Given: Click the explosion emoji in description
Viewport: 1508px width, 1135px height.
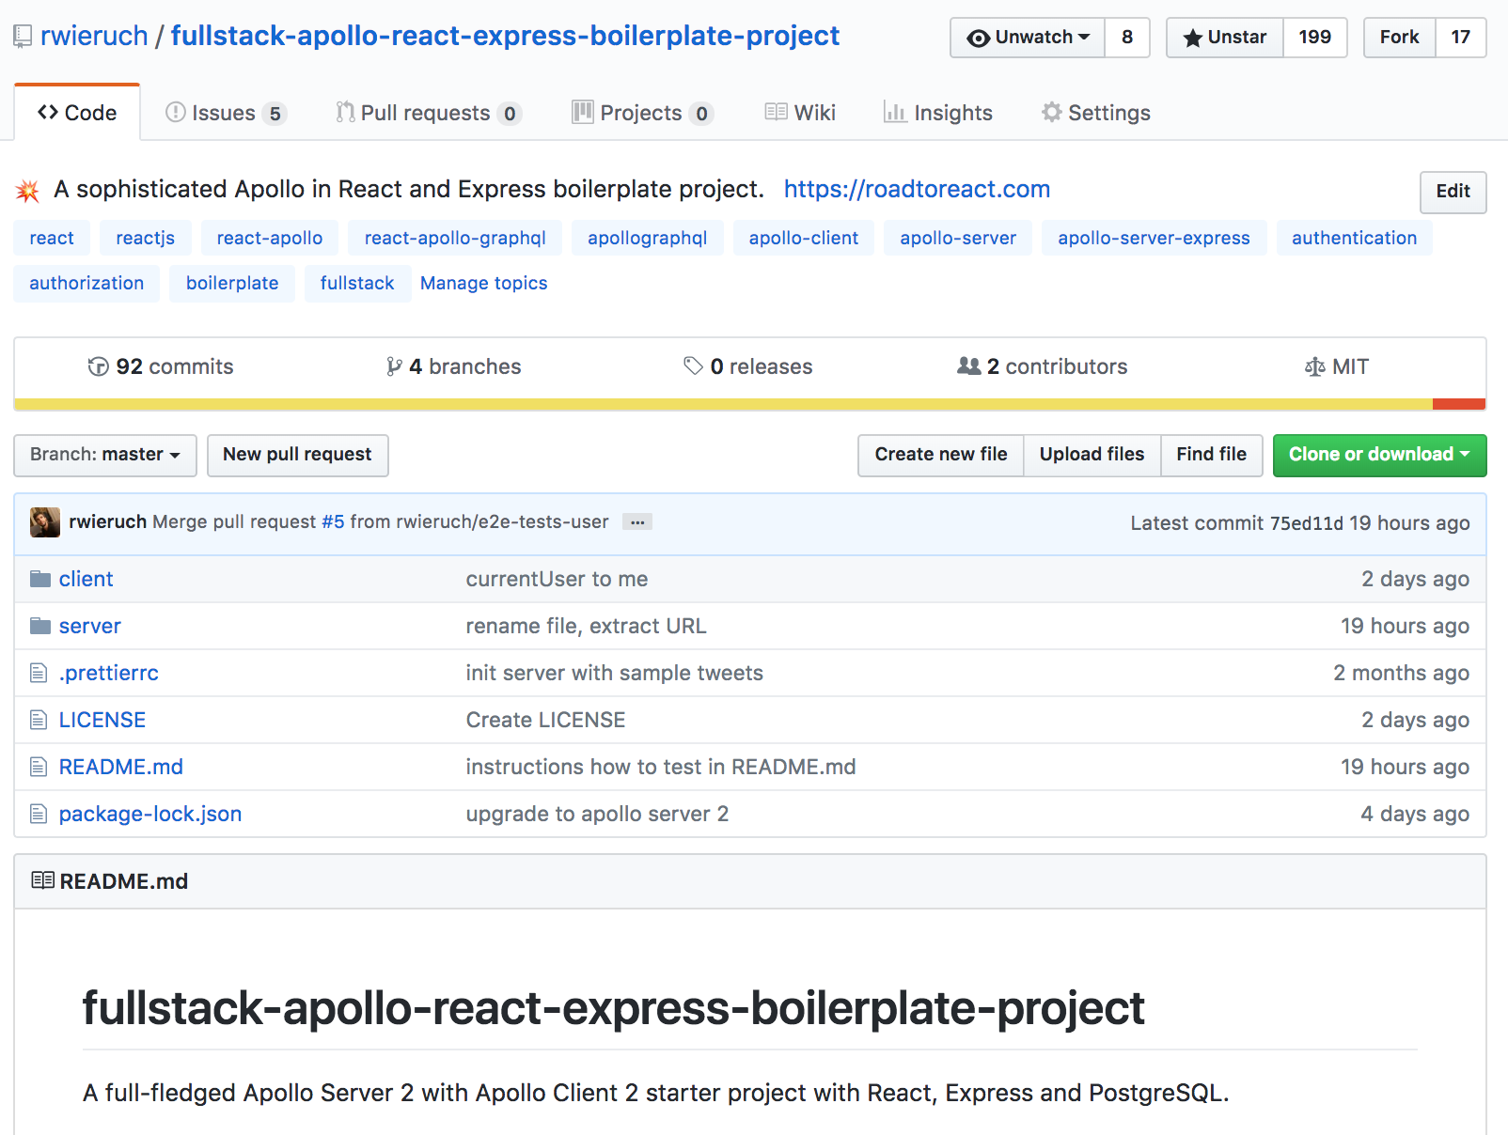Looking at the screenshot, I should pyautogui.click(x=28, y=191).
